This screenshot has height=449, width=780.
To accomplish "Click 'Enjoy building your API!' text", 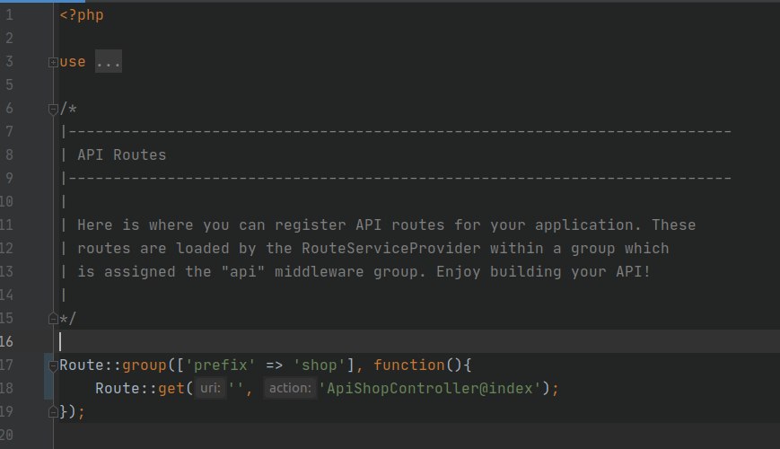I will pyautogui.click(x=543, y=272).
